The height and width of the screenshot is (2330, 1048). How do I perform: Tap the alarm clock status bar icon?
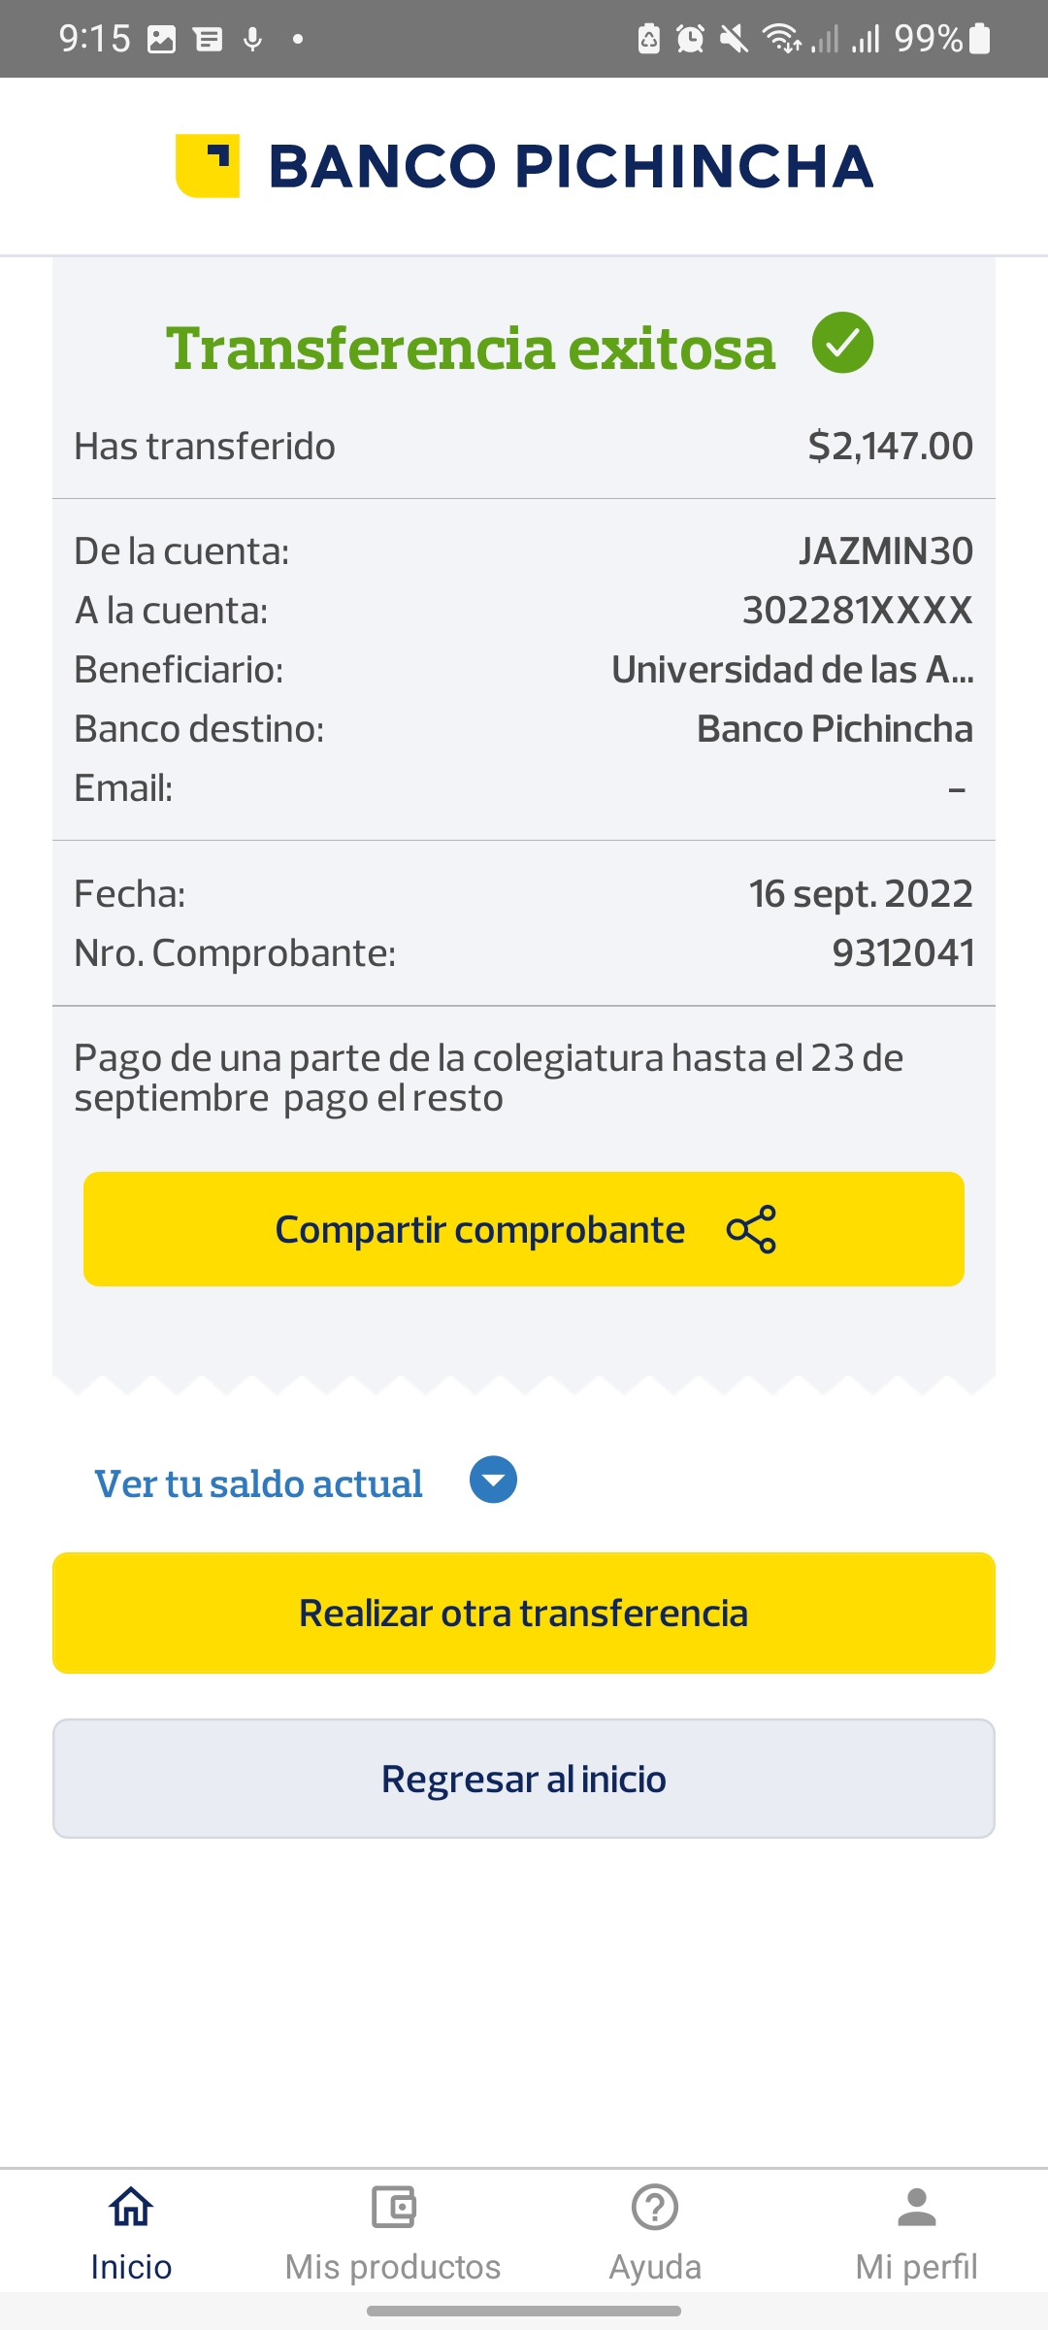tap(690, 39)
